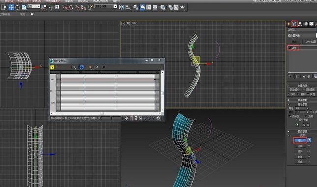Click the Teeter deformation button
Screen dimensions: 317x187
click(300, 151)
